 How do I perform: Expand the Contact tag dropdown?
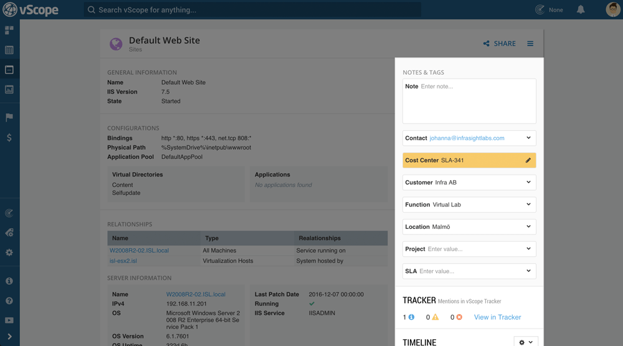[x=528, y=138]
